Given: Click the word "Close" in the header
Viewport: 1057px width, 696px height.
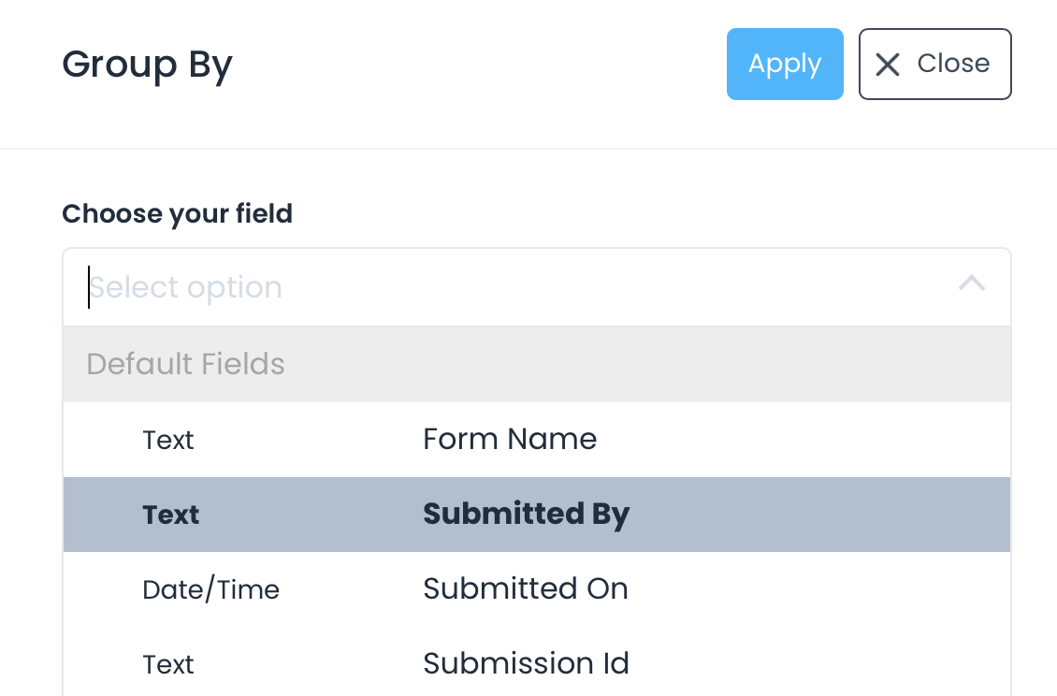Looking at the screenshot, I should 953,63.
